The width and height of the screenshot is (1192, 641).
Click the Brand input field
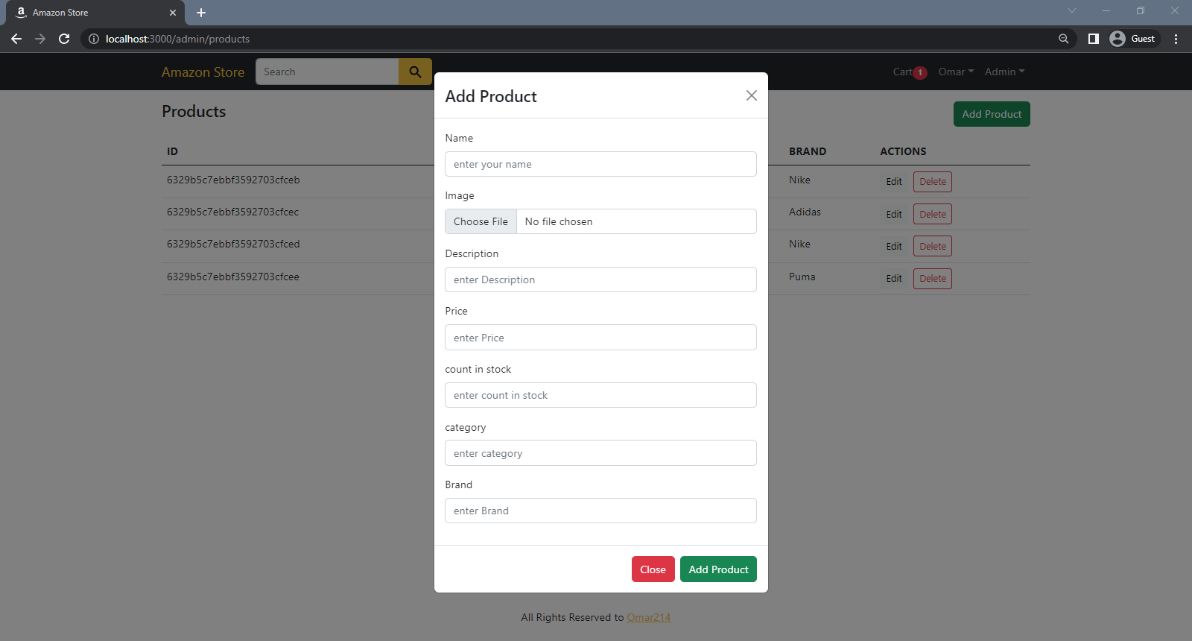[x=600, y=511]
